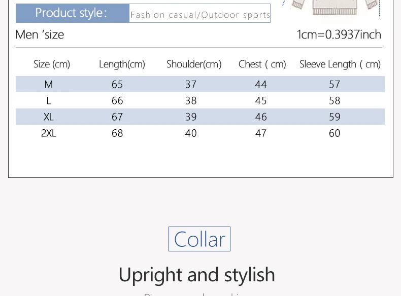401x296 pixels.
Task: Click length value 65 for size M
Action: tap(117, 84)
